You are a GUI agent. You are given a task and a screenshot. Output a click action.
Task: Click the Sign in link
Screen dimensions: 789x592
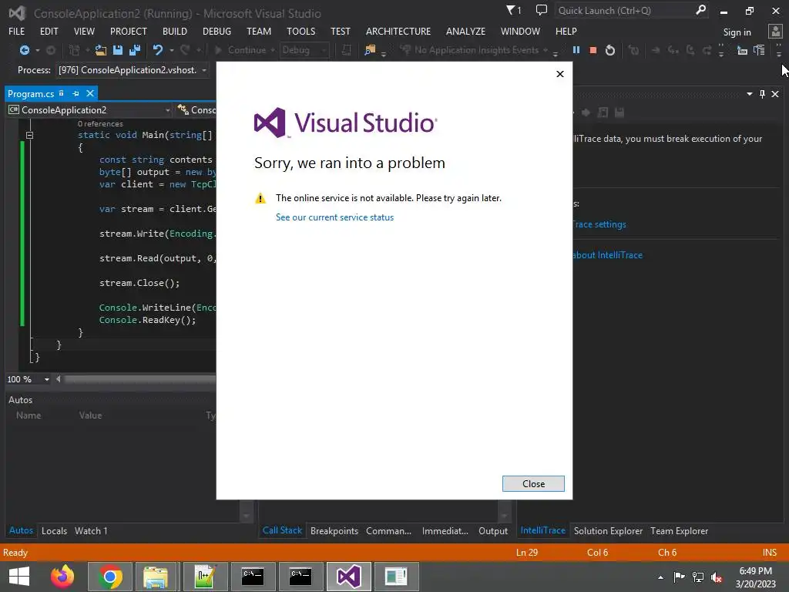(737, 32)
